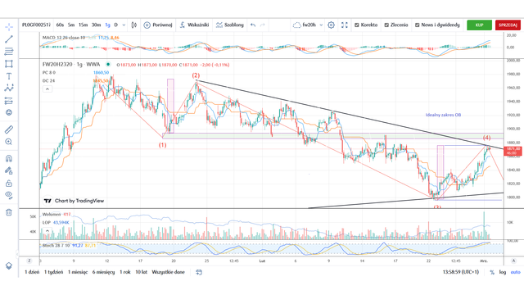Collapse the main chart indicator legend
This screenshot has height=295, width=524.
[x=47, y=89]
